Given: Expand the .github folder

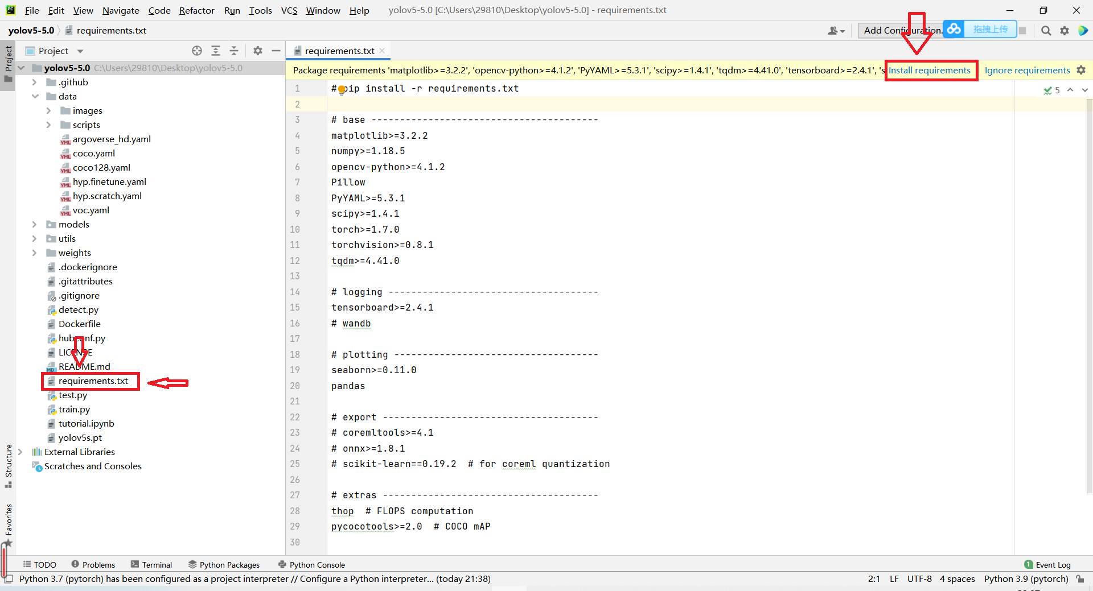Looking at the screenshot, I should pyautogui.click(x=34, y=82).
